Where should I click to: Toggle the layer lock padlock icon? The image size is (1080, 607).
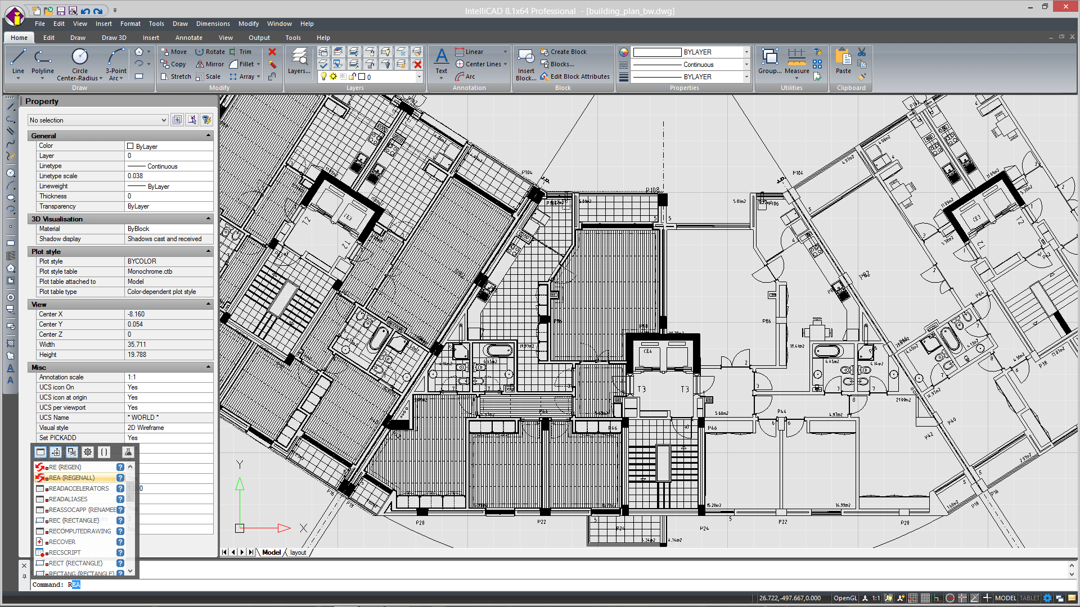click(x=353, y=77)
